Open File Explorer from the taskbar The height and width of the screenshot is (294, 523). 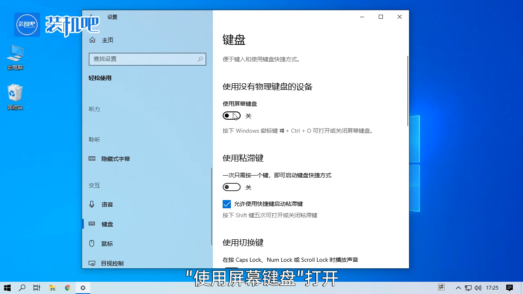pyautogui.click(x=52, y=288)
